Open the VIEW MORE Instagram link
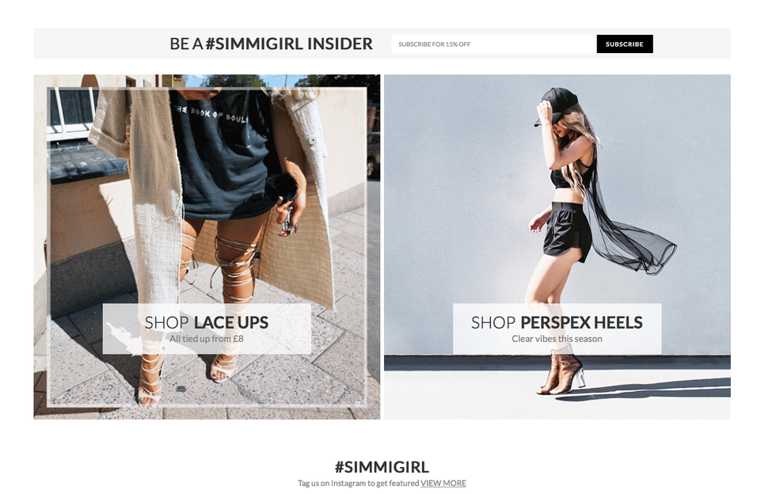The image size is (776, 494). pyautogui.click(x=443, y=483)
